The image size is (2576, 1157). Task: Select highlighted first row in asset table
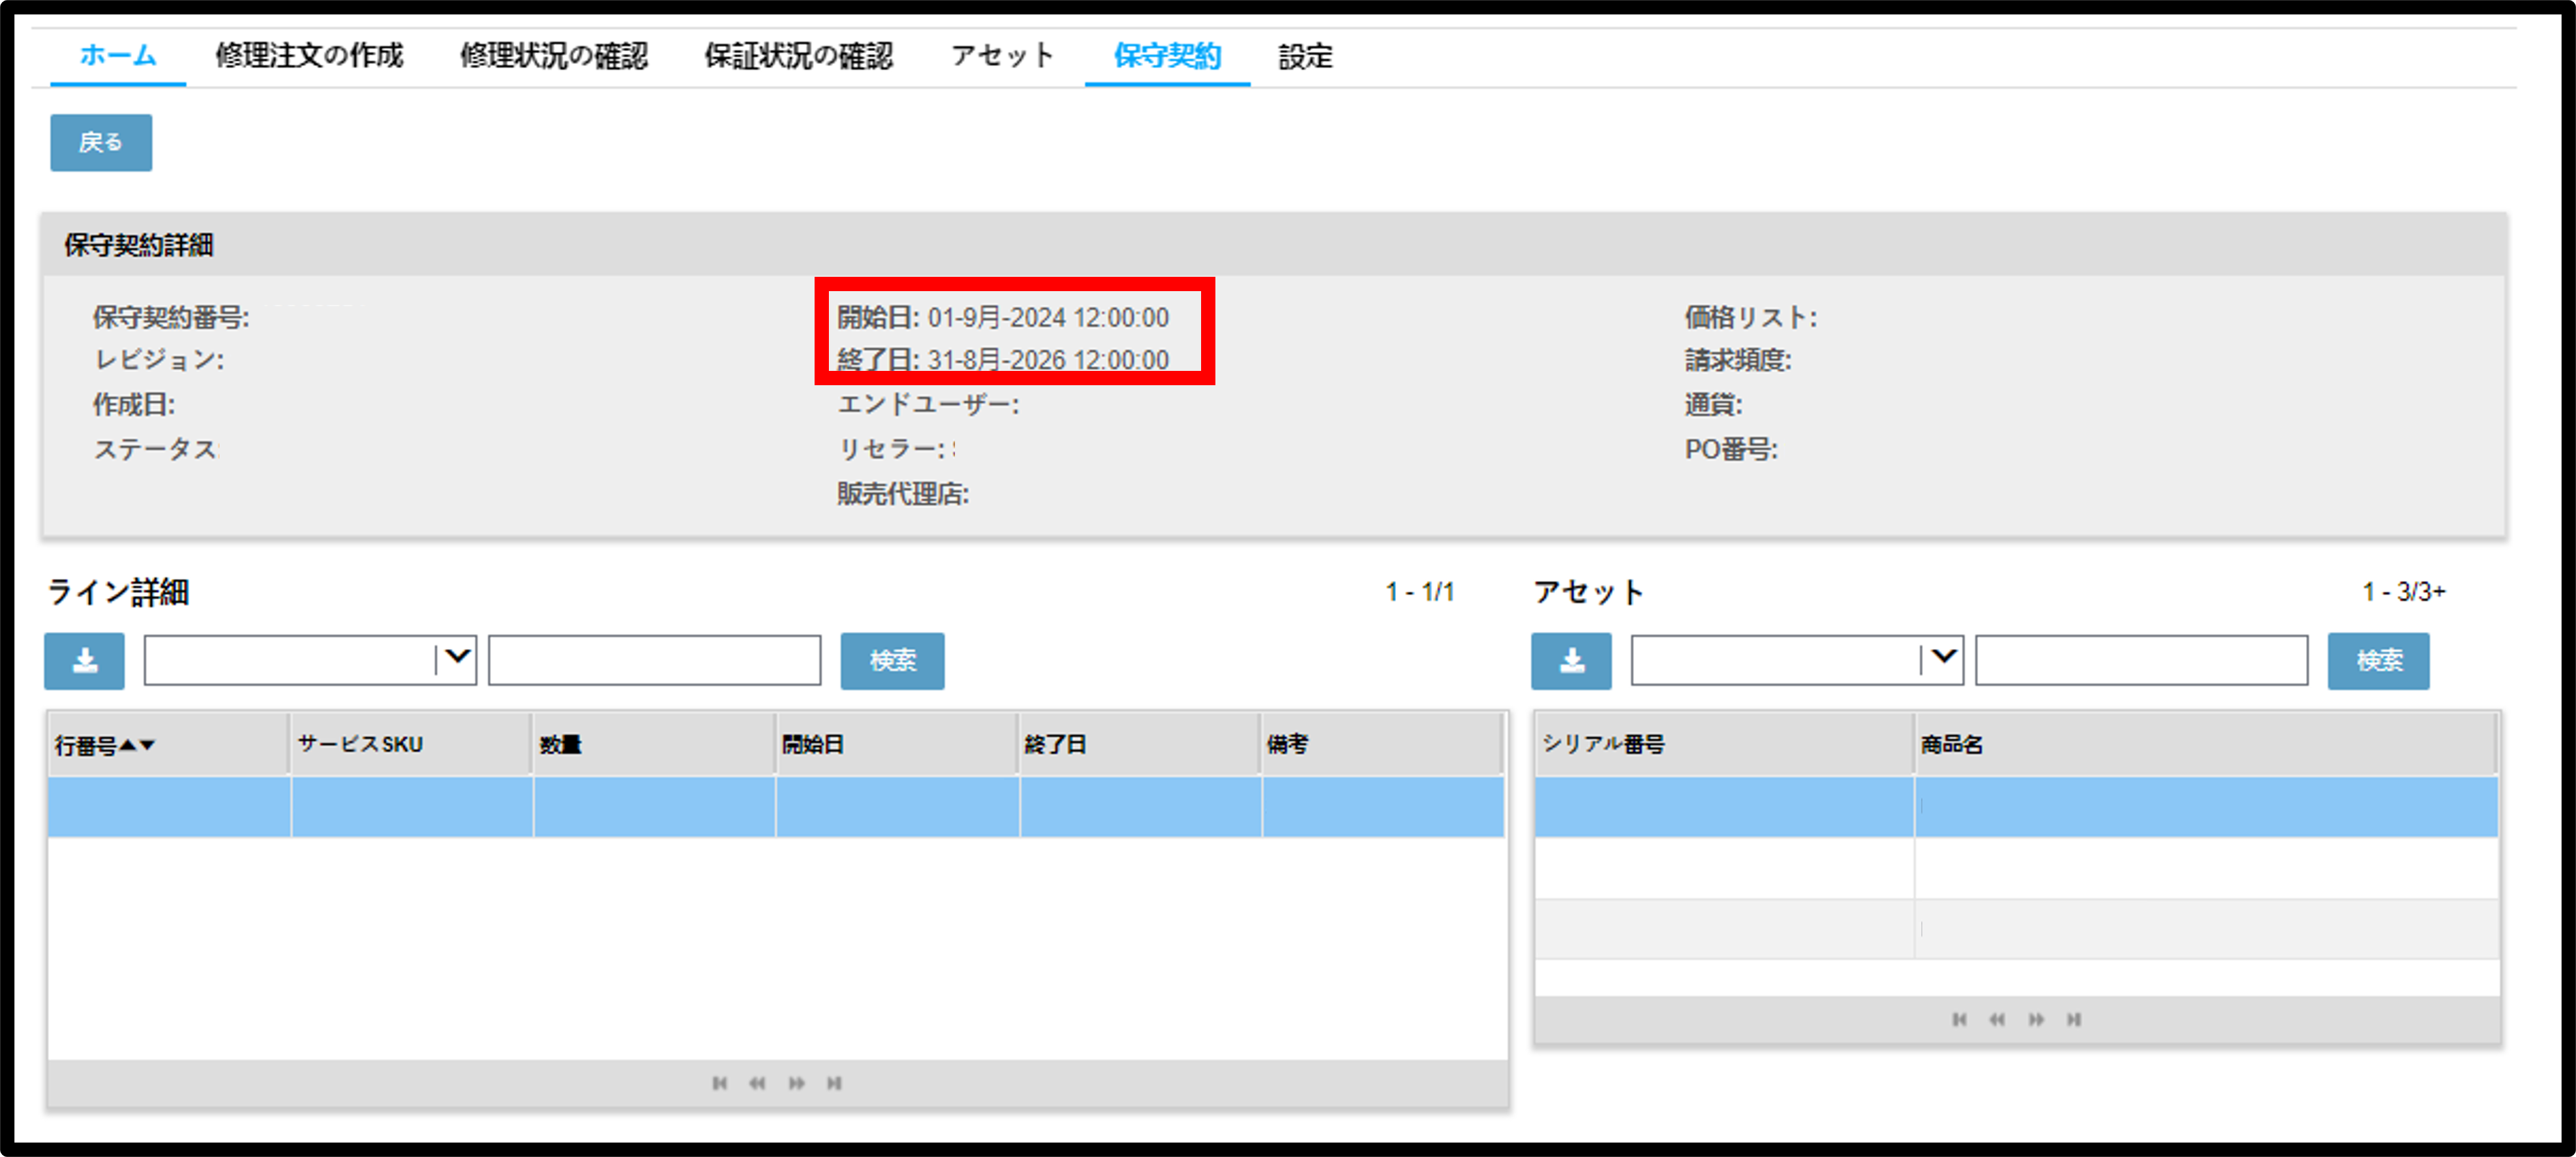pos(2016,806)
